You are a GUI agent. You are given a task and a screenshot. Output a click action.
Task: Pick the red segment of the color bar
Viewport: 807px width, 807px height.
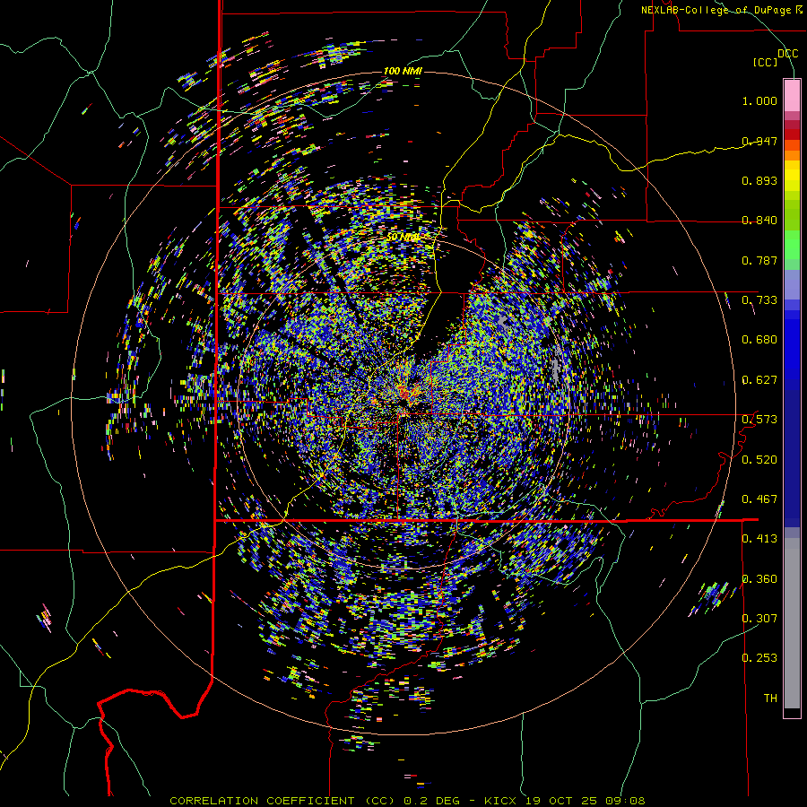[792, 134]
